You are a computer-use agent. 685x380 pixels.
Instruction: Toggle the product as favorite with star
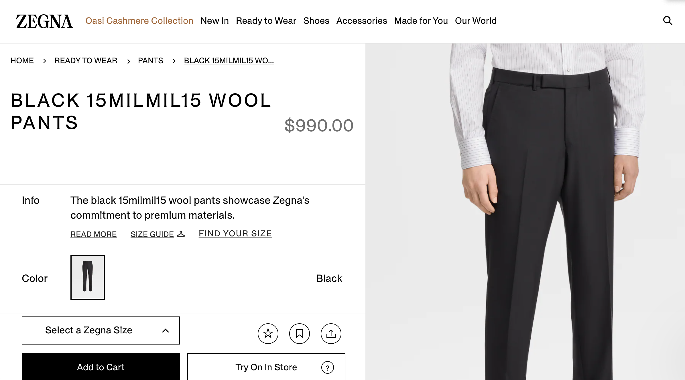pos(268,333)
